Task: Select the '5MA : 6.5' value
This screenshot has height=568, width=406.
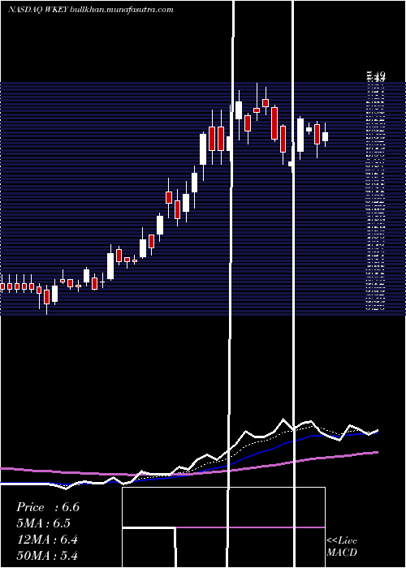Action: coord(44,523)
